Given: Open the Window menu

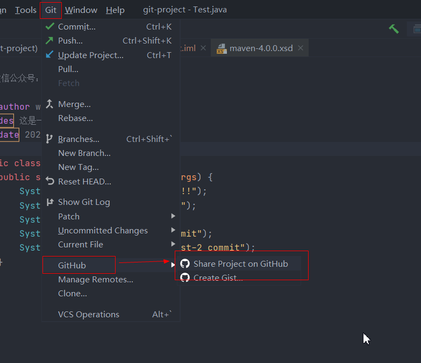Looking at the screenshot, I should tap(81, 10).
